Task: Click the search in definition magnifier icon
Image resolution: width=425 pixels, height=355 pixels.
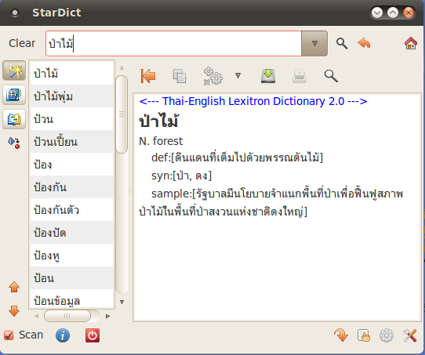Action: [331, 76]
